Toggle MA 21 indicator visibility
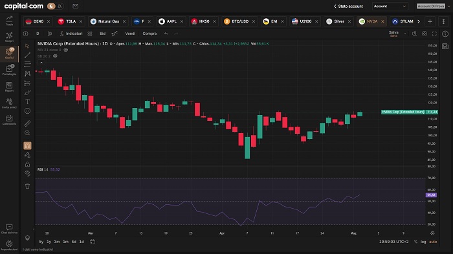This screenshot has height=254, width=453. click(66, 50)
